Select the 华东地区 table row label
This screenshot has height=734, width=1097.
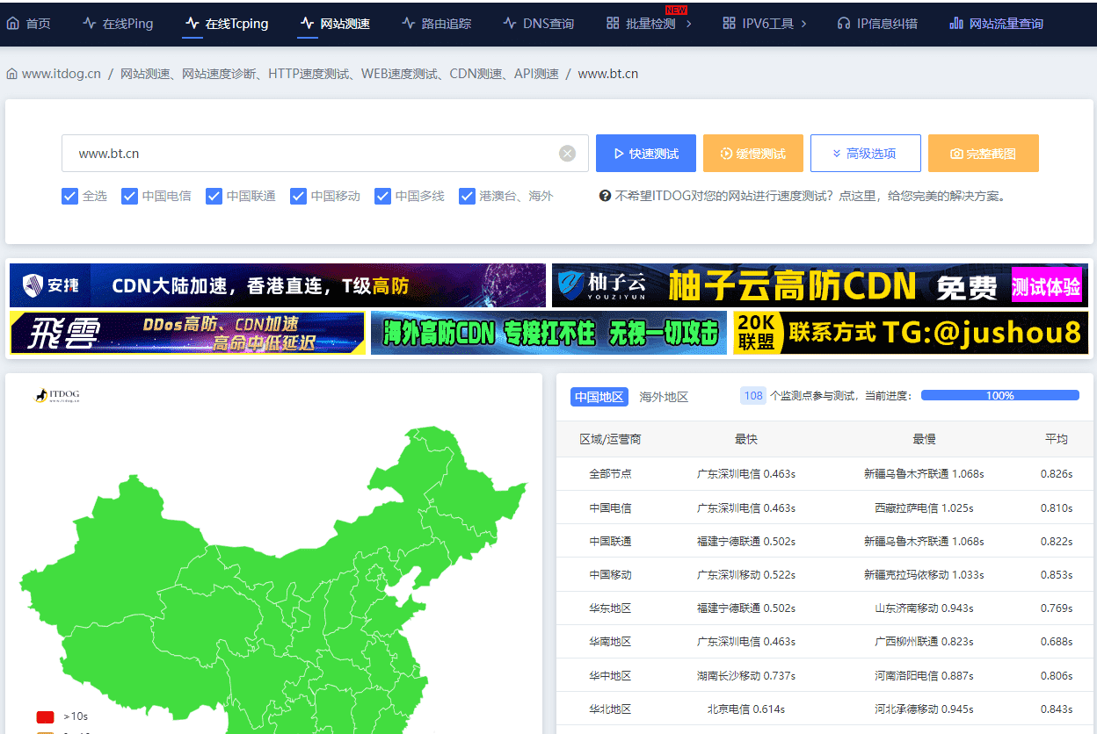[610, 608]
